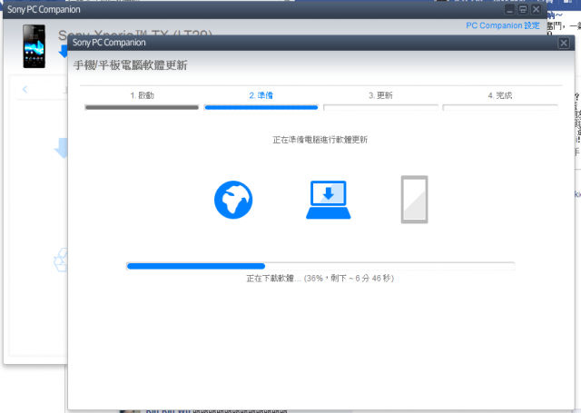Close the main Sony PC Companion window
Screen dimensions: 581x413
(x=536, y=9)
